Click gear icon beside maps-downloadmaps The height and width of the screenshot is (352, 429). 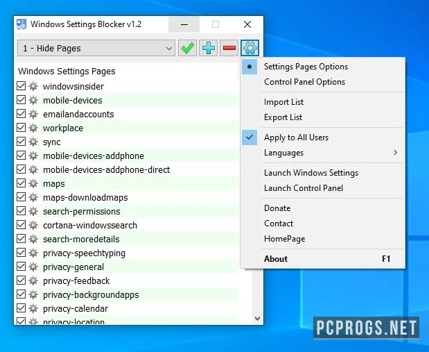click(x=33, y=197)
